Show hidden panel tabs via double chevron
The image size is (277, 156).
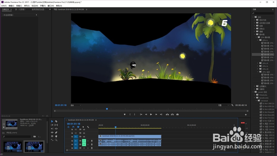[50, 9]
